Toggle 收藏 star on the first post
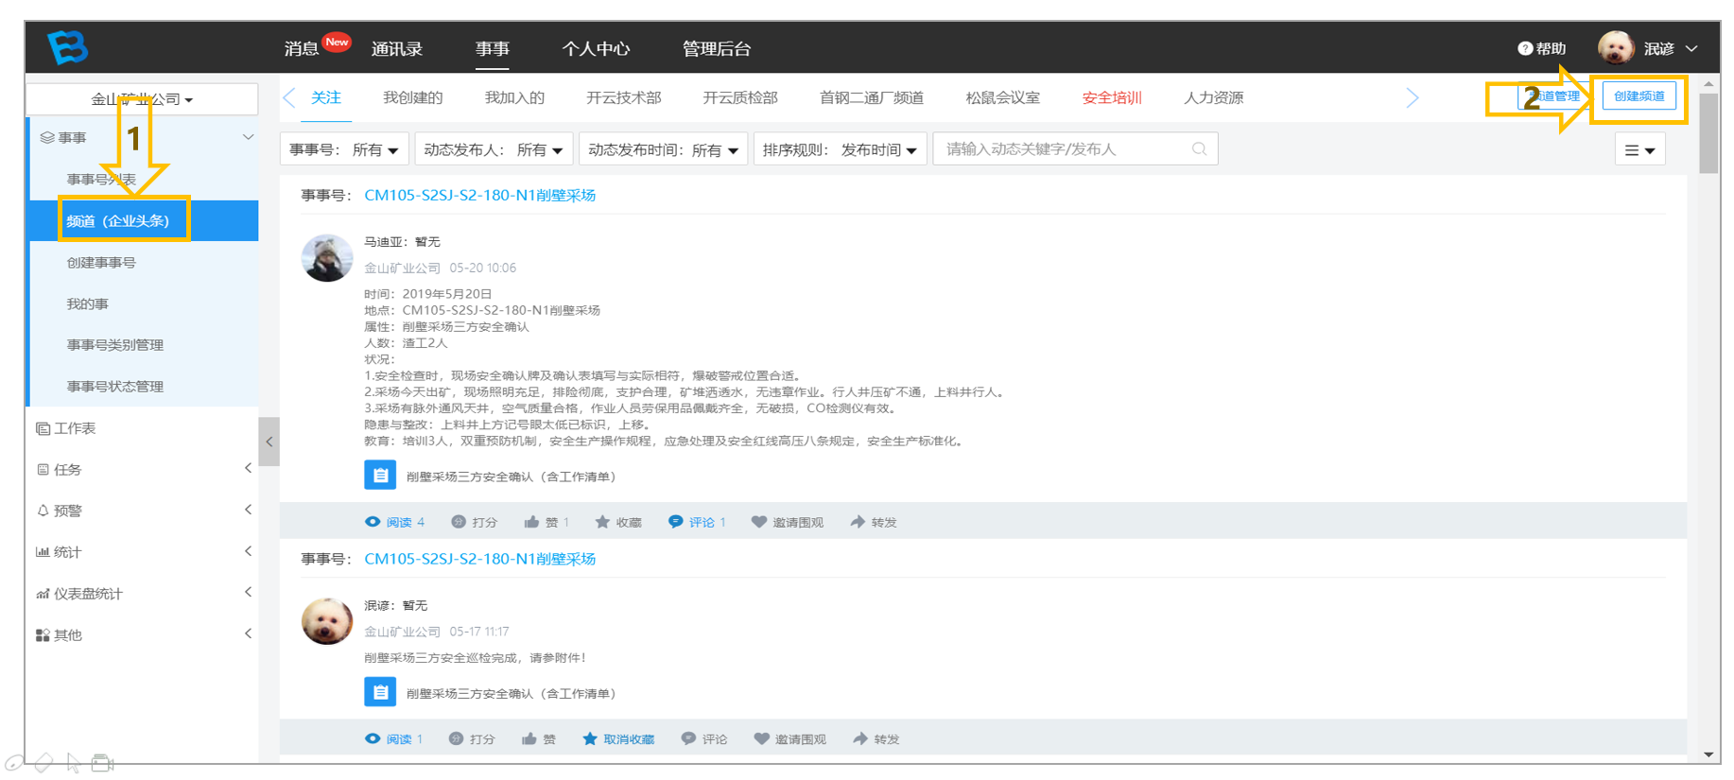This screenshot has height=780, width=1734. coord(602,522)
